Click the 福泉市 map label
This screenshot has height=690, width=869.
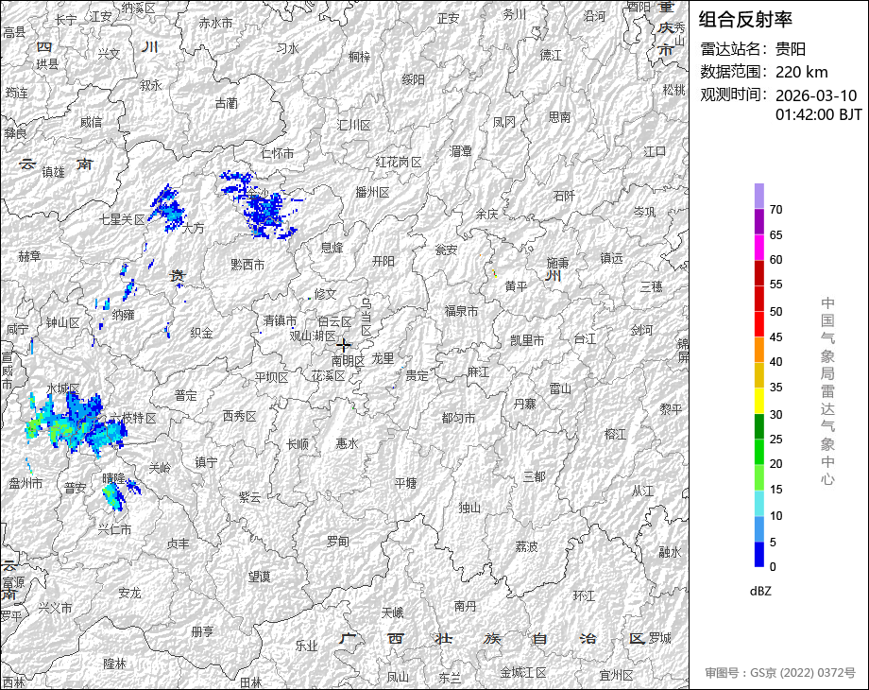click(x=461, y=311)
